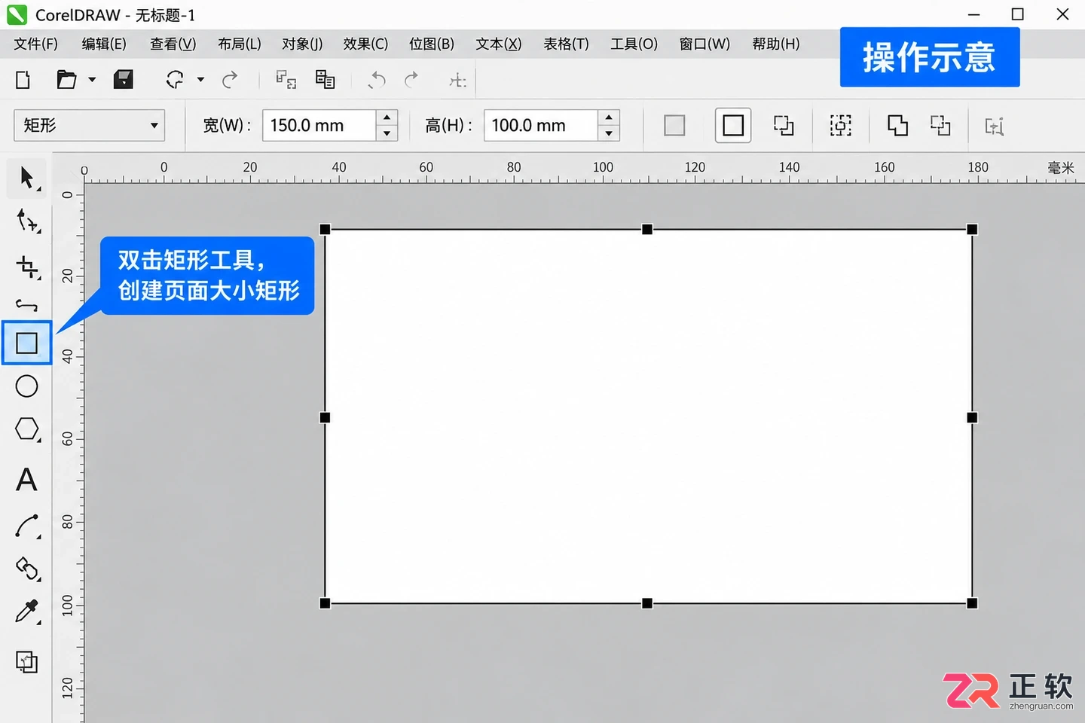Select the overlapping-squares tool at toolbox bottom
This screenshot has height=723, width=1085.
coord(26,661)
